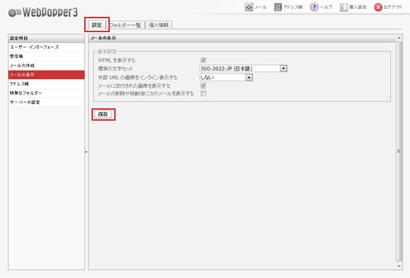Switch to the 設定 tab
The image size is (410, 278).
[97, 25]
